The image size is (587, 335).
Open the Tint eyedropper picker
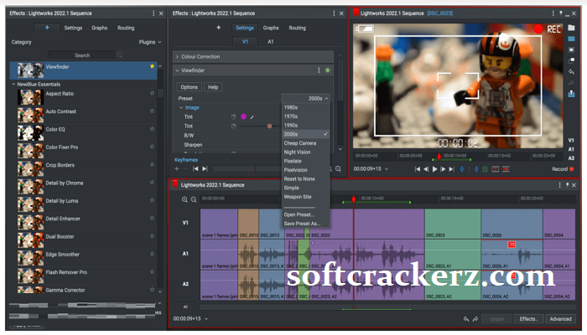(252, 117)
